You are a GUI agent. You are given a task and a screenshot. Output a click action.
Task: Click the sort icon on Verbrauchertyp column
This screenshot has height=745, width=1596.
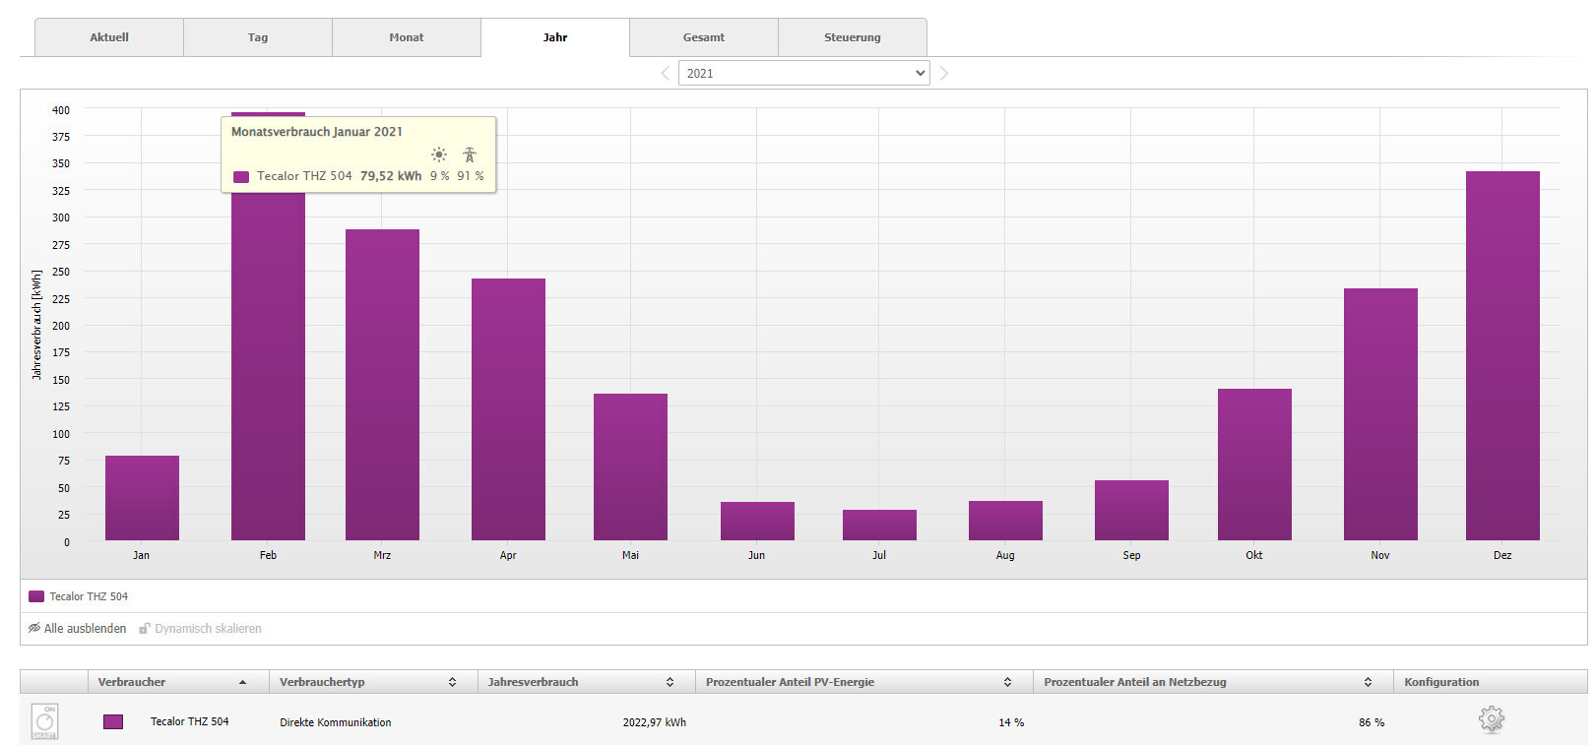coord(452,682)
